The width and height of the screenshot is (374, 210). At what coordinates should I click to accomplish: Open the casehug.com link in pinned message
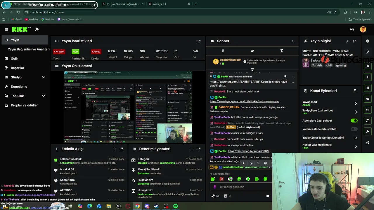coord(229,82)
